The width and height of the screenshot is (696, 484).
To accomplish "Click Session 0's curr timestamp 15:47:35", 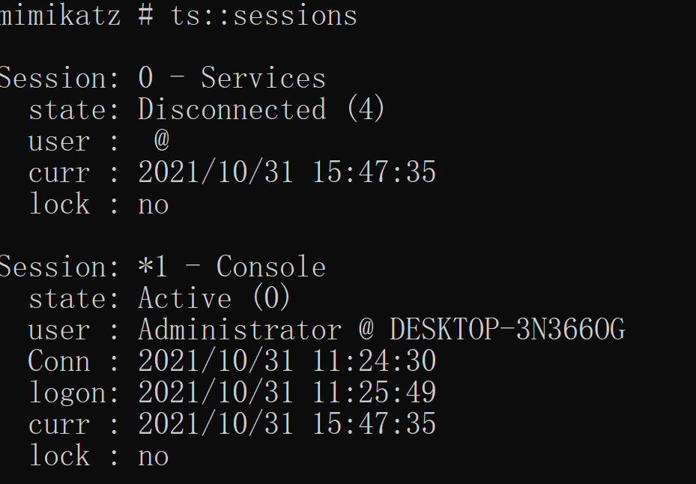I will pyautogui.click(x=374, y=172).
